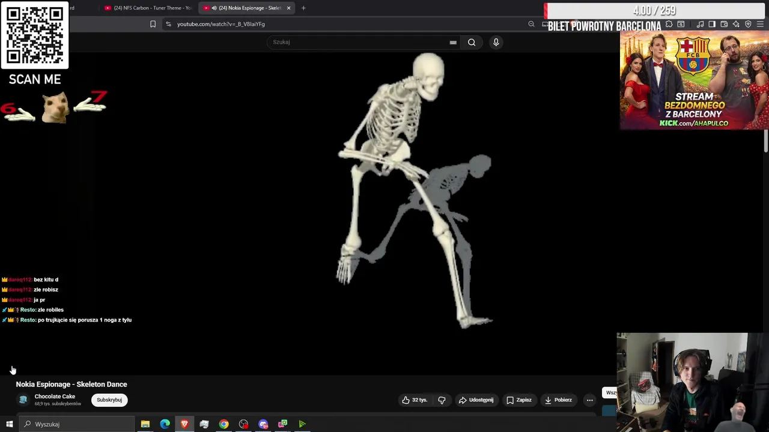Click the Wyszukaj taskbar search box
This screenshot has width=769, height=432.
tap(77, 424)
